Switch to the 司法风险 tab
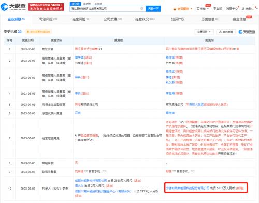Image resolution: width=259 pixels, height=203 pixels. click(x=48, y=19)
